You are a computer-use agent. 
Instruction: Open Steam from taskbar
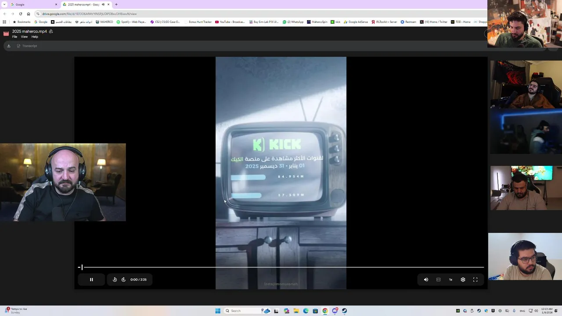(344, 311)
